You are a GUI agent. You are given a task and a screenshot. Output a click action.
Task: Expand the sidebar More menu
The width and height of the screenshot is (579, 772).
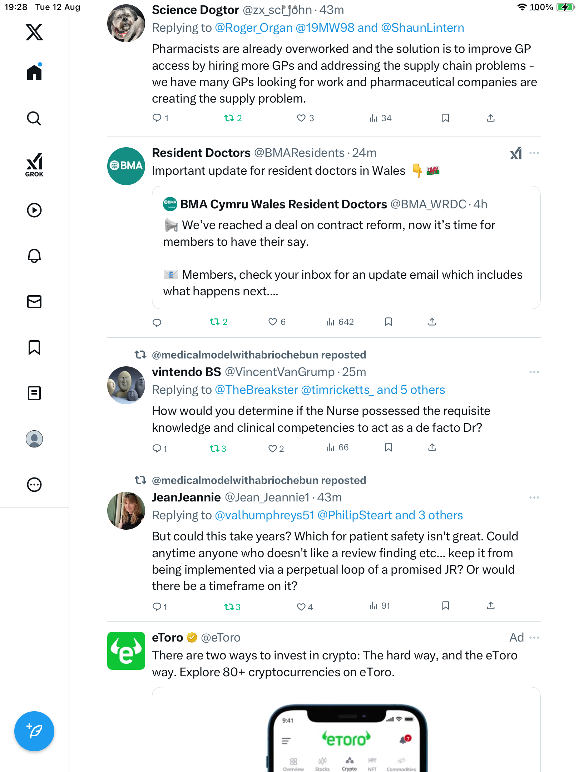pos(34,485)
